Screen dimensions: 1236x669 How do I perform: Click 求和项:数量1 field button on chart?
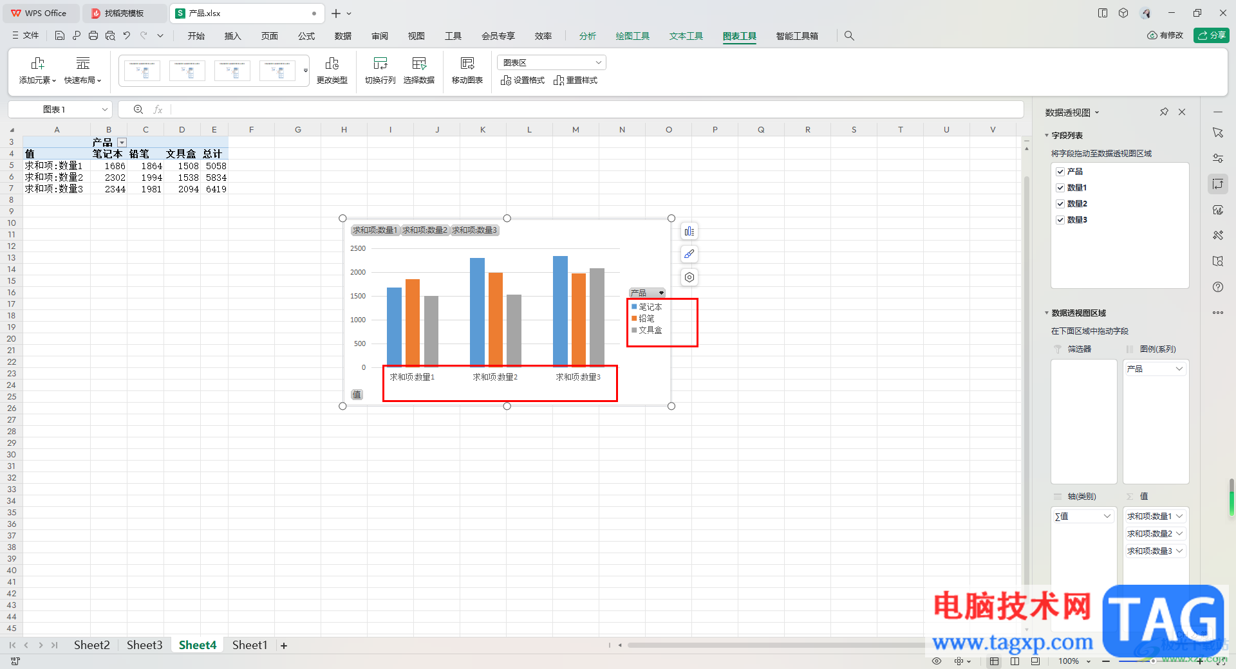click(x=375, y=230)
